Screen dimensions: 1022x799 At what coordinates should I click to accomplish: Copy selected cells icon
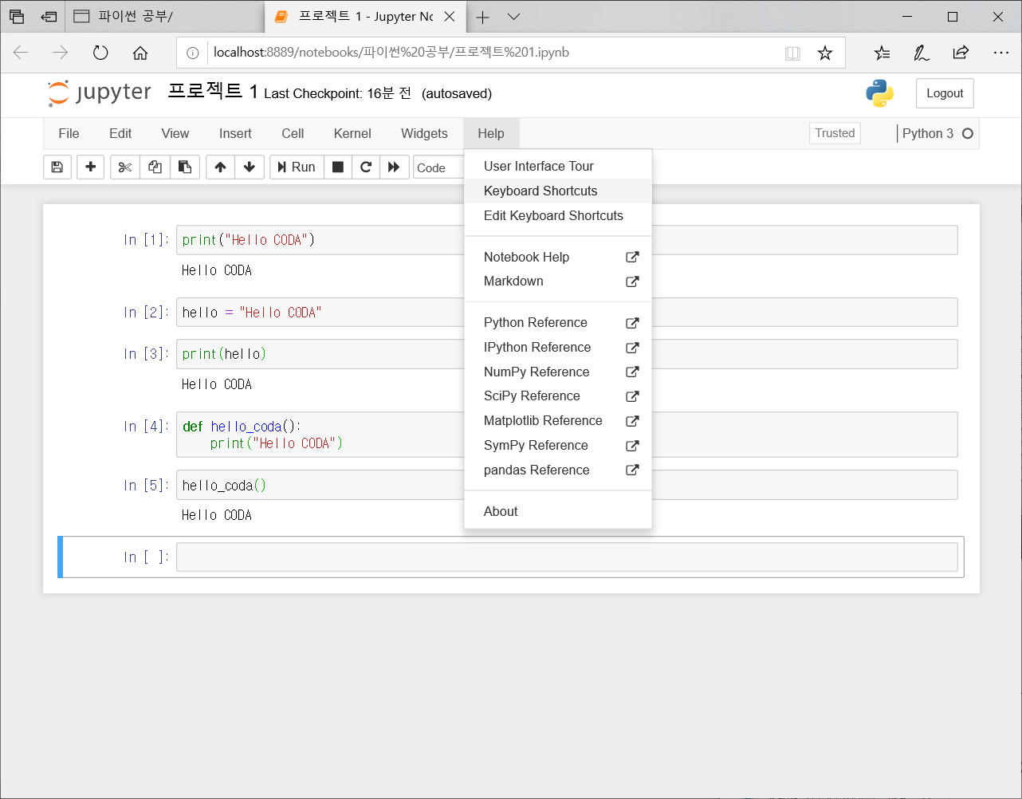click(155, 167)
